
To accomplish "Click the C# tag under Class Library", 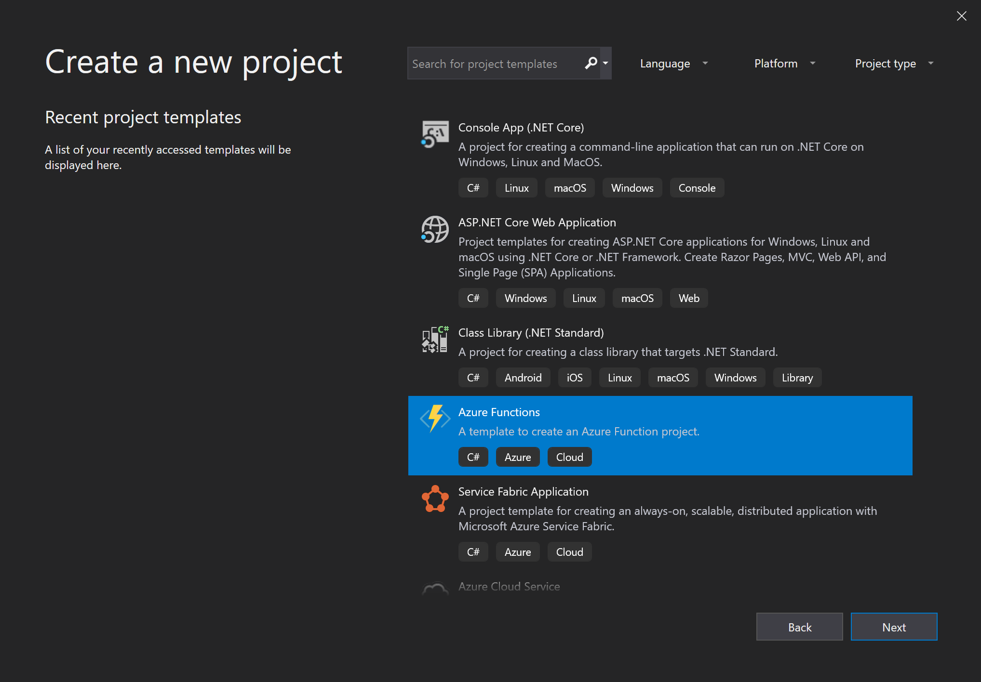I will (473, 378).
